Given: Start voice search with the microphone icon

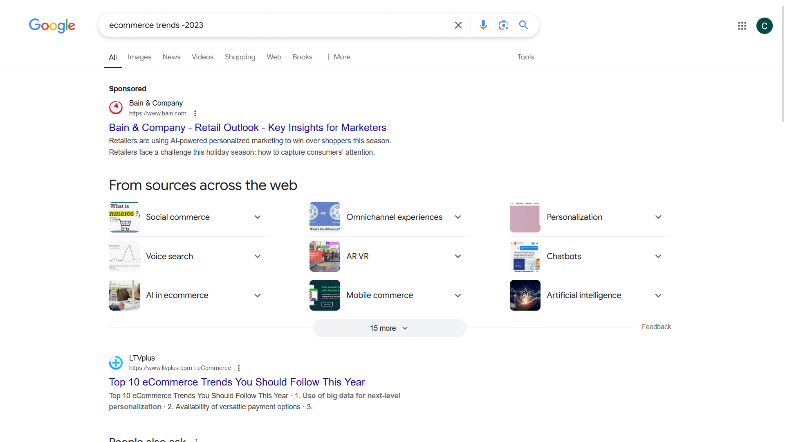Looking at the screenshot, I should (483, 25).
